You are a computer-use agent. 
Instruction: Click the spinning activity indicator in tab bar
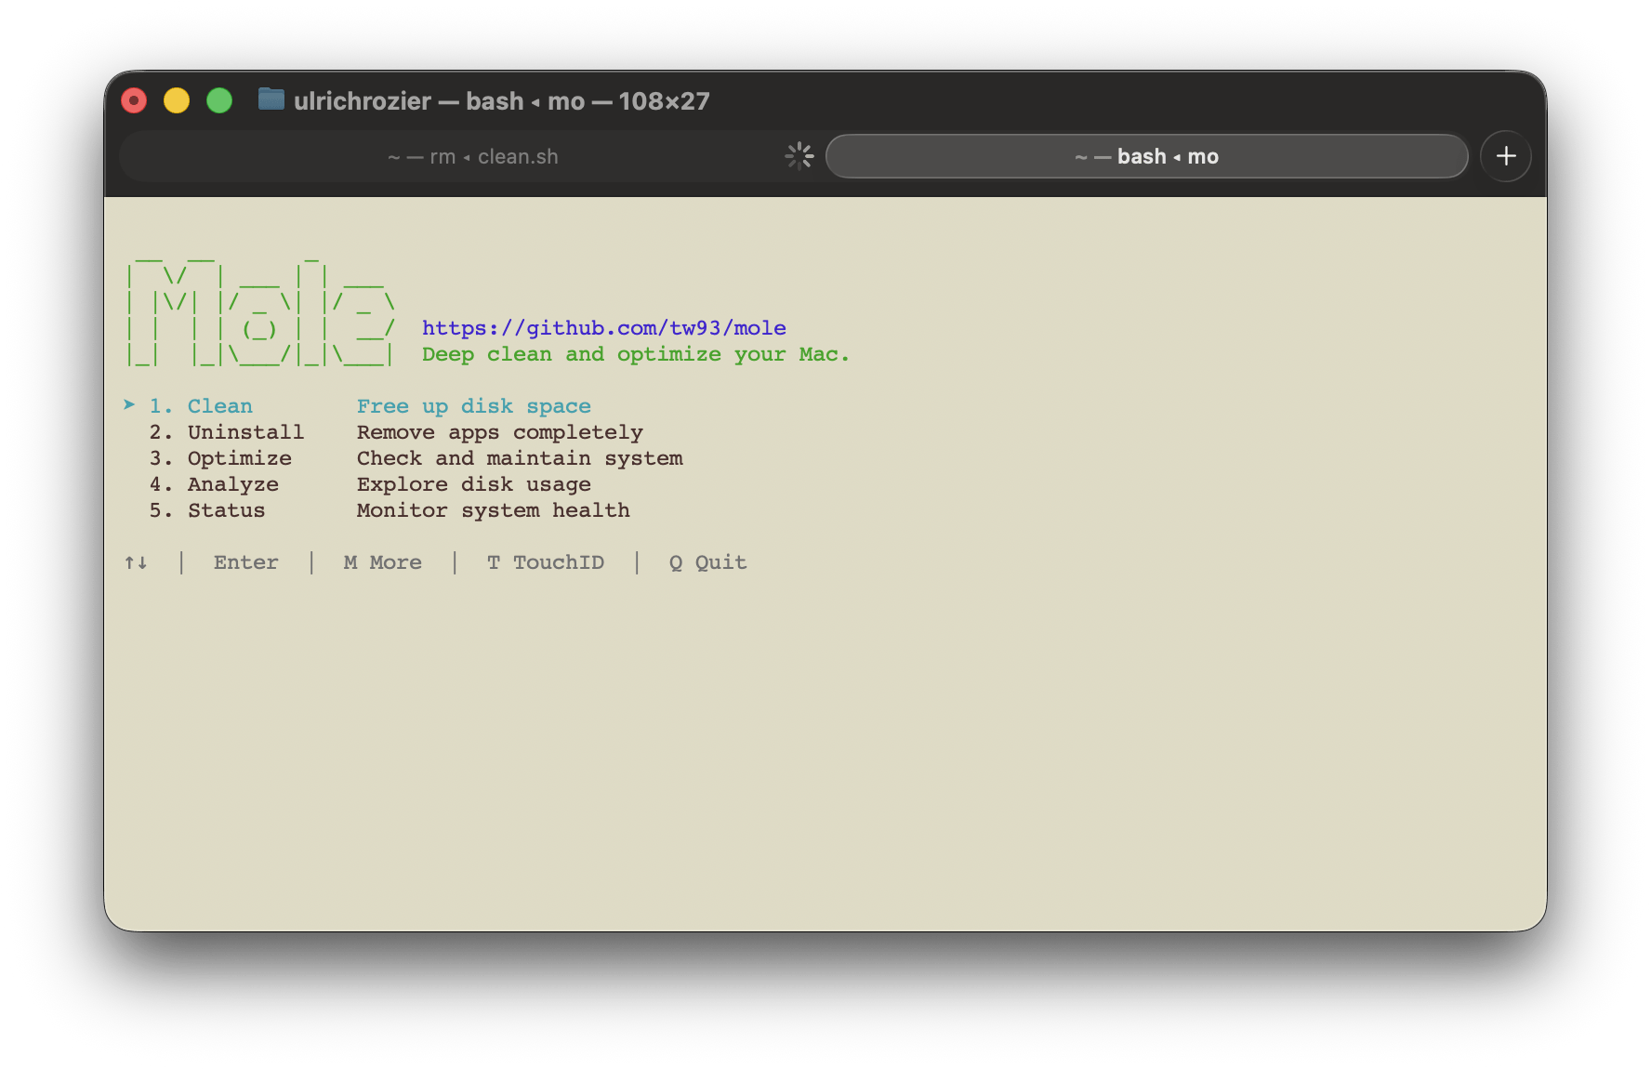tap(799, 156)
